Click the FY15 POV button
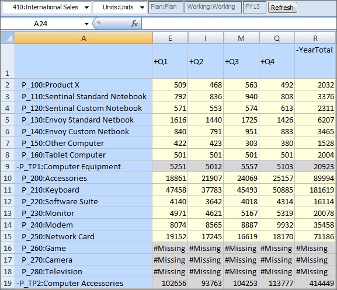Viewport: 337px width, 290px height. (x=255, y=7)
